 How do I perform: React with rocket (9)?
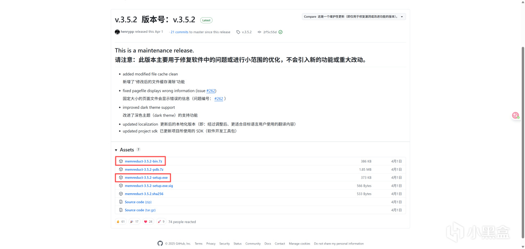(161, 222)
